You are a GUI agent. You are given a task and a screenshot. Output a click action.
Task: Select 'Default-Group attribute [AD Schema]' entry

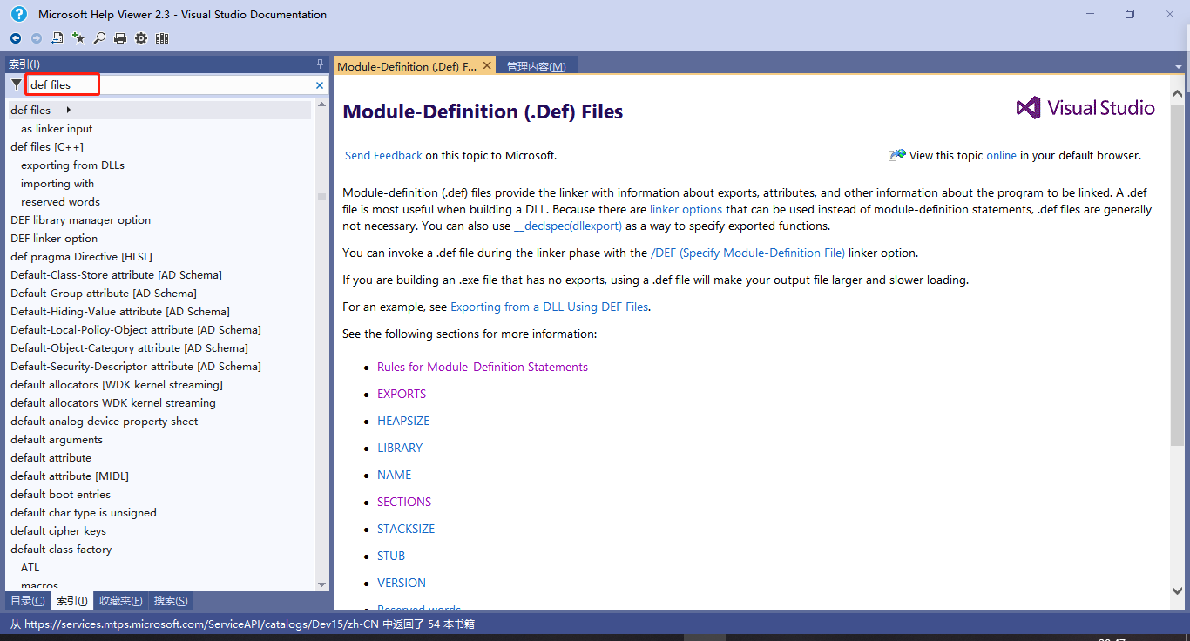point(104,293)
